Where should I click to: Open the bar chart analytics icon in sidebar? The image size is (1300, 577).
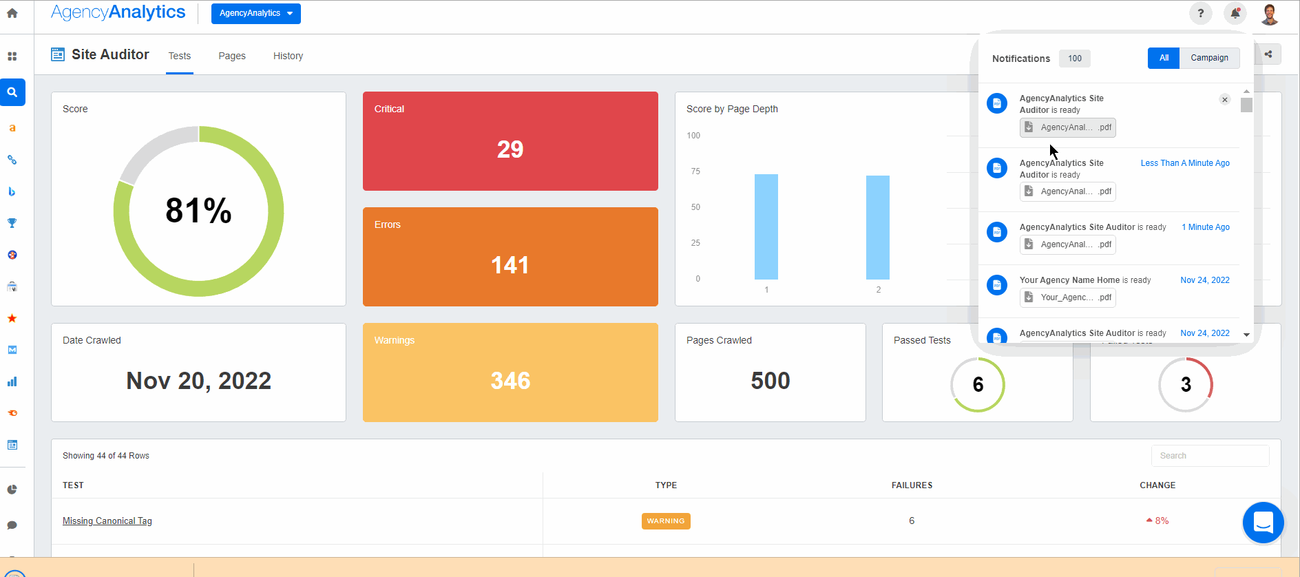(x=12, y=381)
